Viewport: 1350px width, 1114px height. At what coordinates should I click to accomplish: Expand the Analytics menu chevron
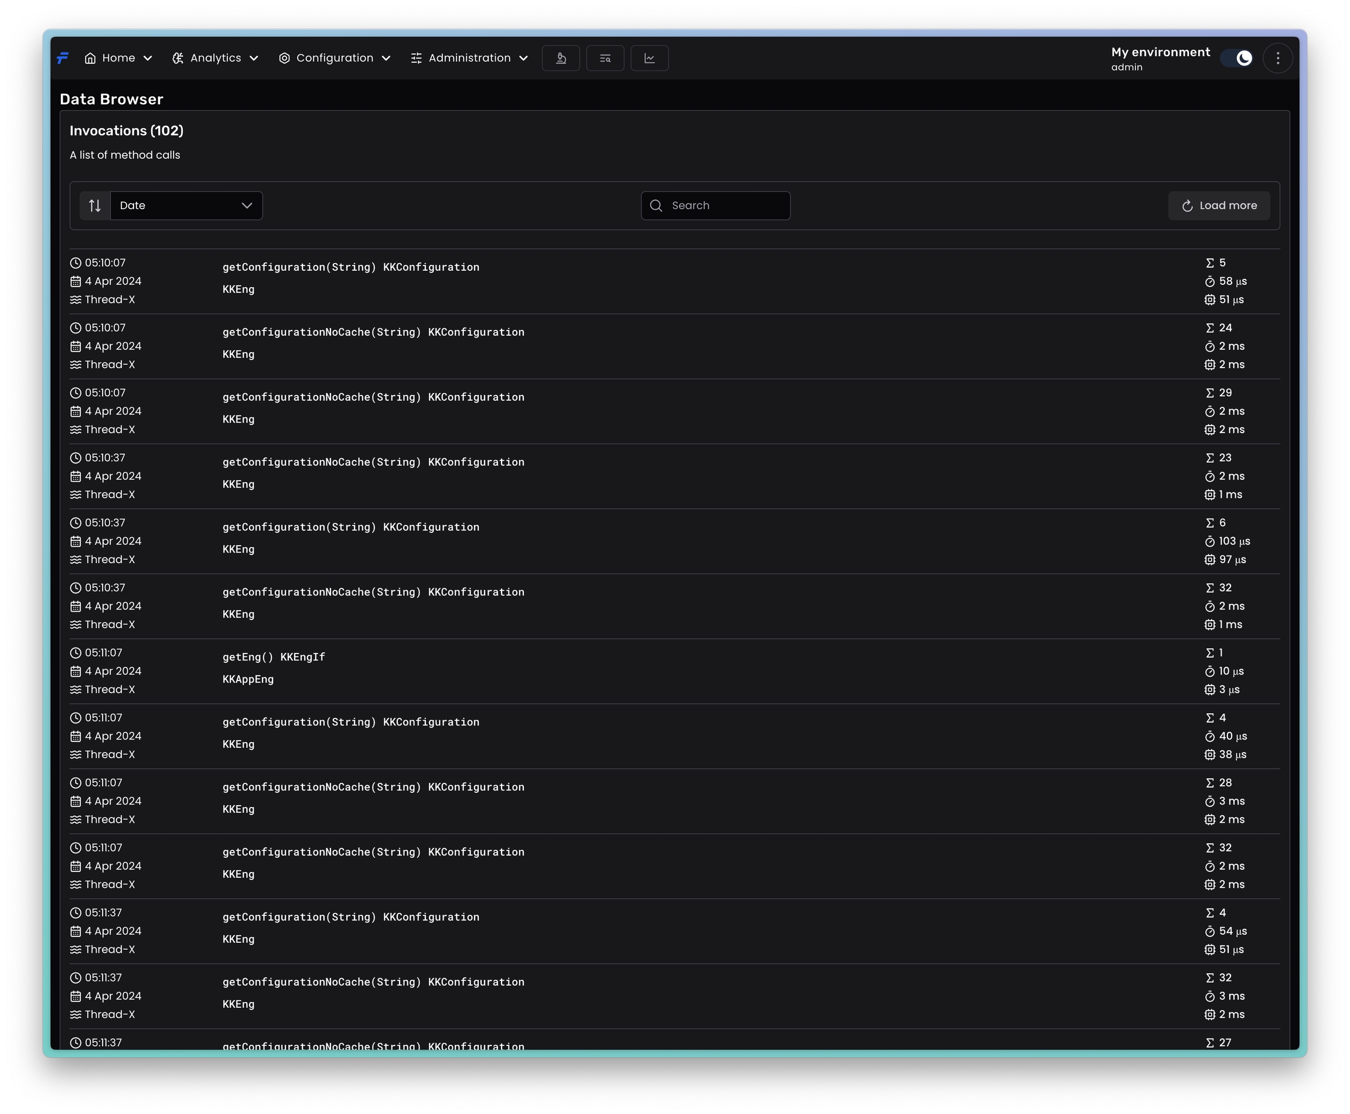pos(254,59)
